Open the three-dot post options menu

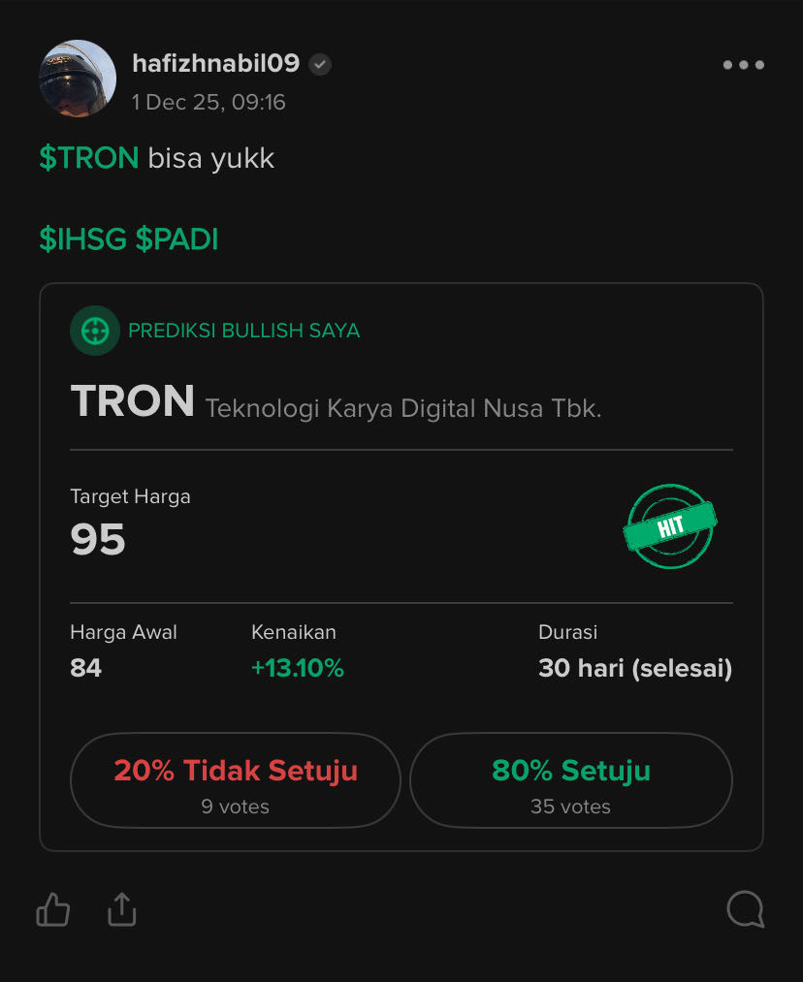[743, 65]
